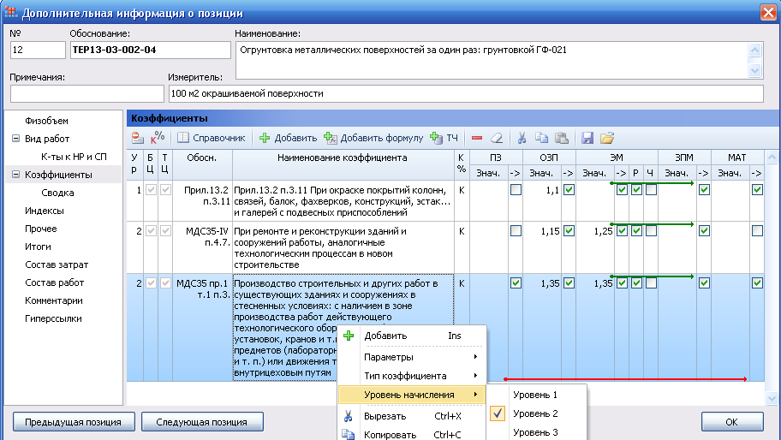Toggle МАТ checkbox for МДС35-IV row
Viewport: 781px width, 440px height.
coord(757,231)
